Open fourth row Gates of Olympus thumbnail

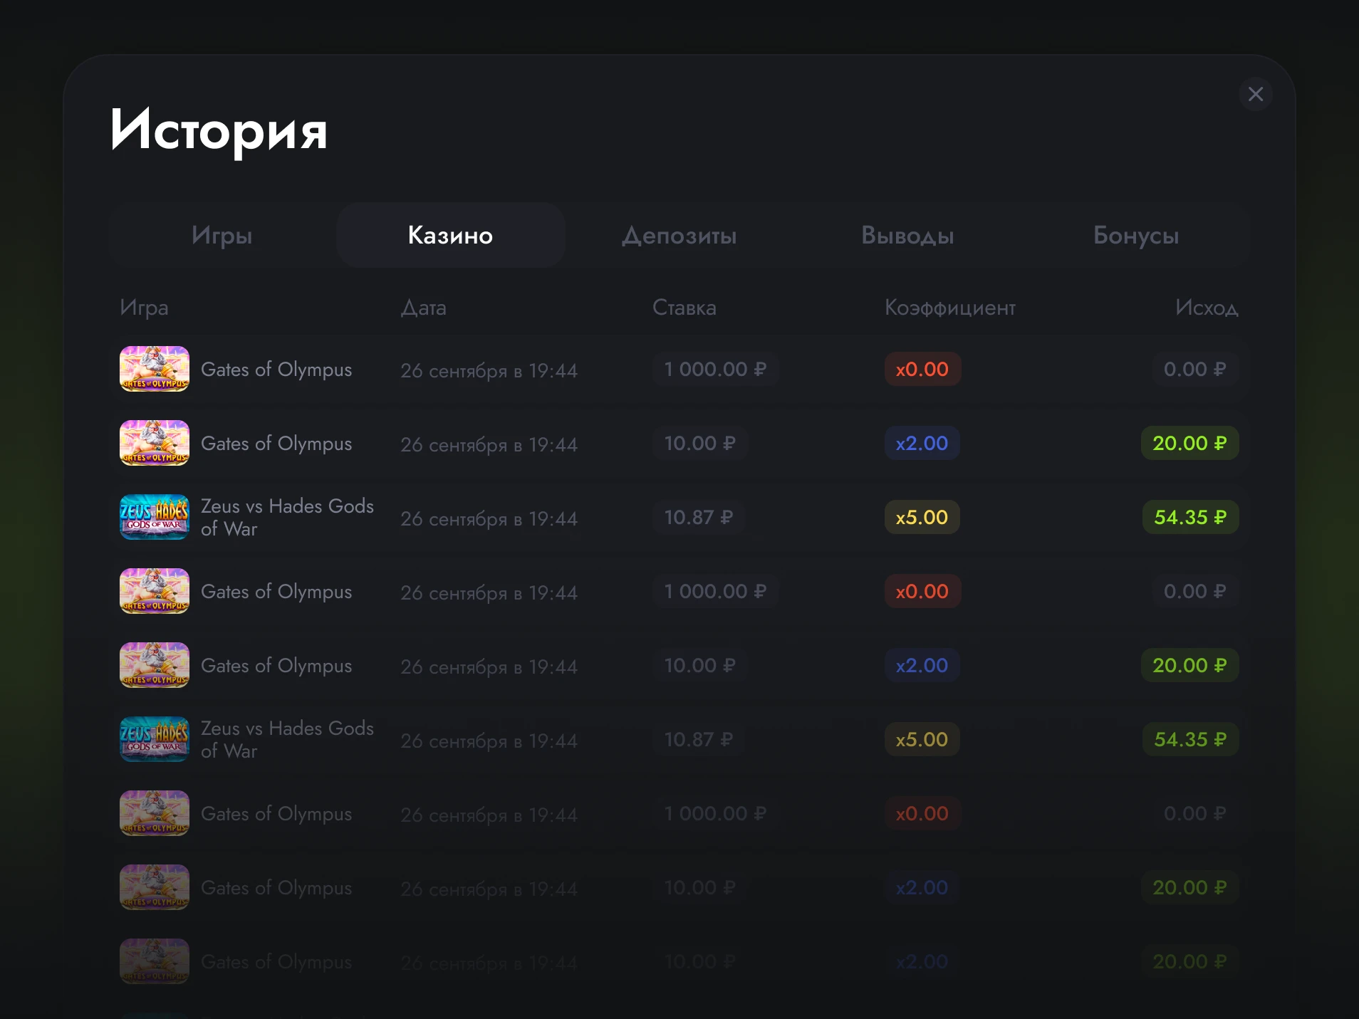[x=155, y=591]
